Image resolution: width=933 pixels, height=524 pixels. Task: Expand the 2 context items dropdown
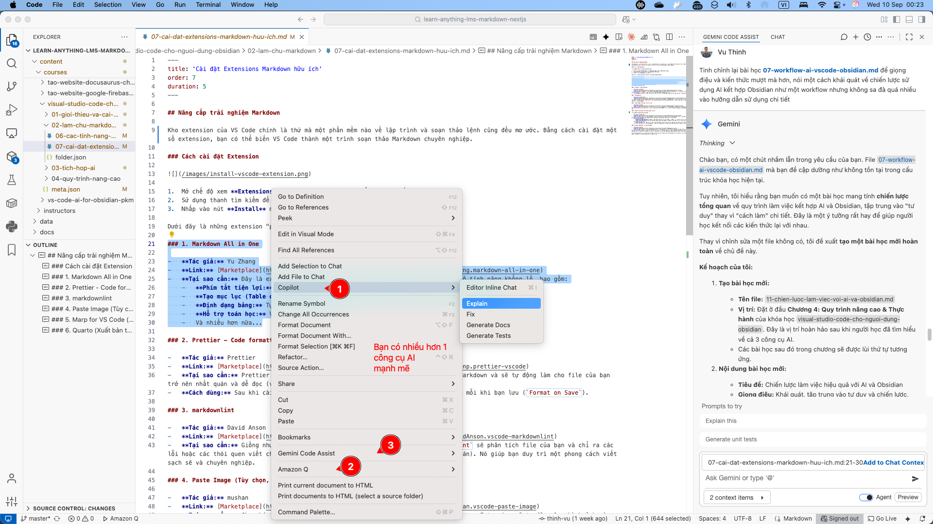click(736, 497)
